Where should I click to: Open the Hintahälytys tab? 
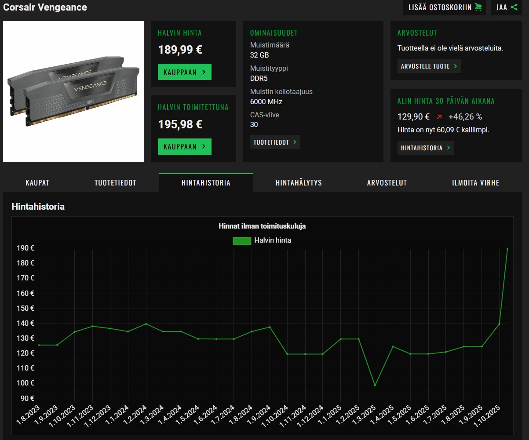299,182
